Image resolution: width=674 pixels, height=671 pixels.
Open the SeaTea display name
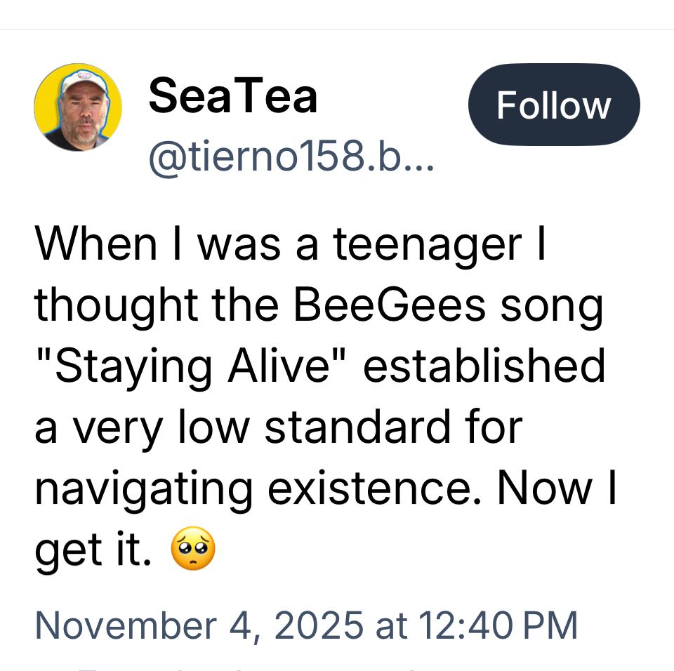click(x=233, y=95)
